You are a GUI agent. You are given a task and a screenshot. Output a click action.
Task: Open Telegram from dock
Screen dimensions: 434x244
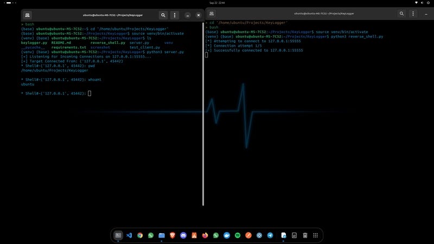point(270,235)
